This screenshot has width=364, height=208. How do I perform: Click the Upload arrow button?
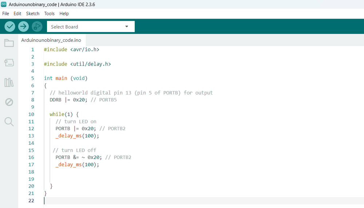(23, 27)
